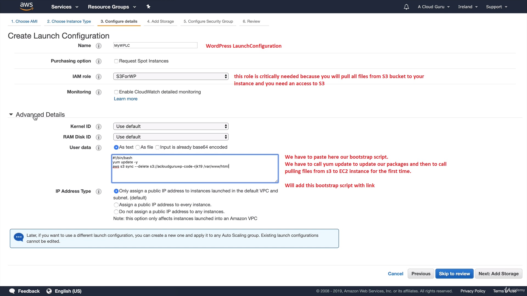Select the As file radio button

tap(138, 147)
